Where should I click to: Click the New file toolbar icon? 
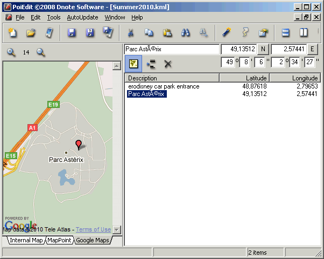[x=12, y=33]
